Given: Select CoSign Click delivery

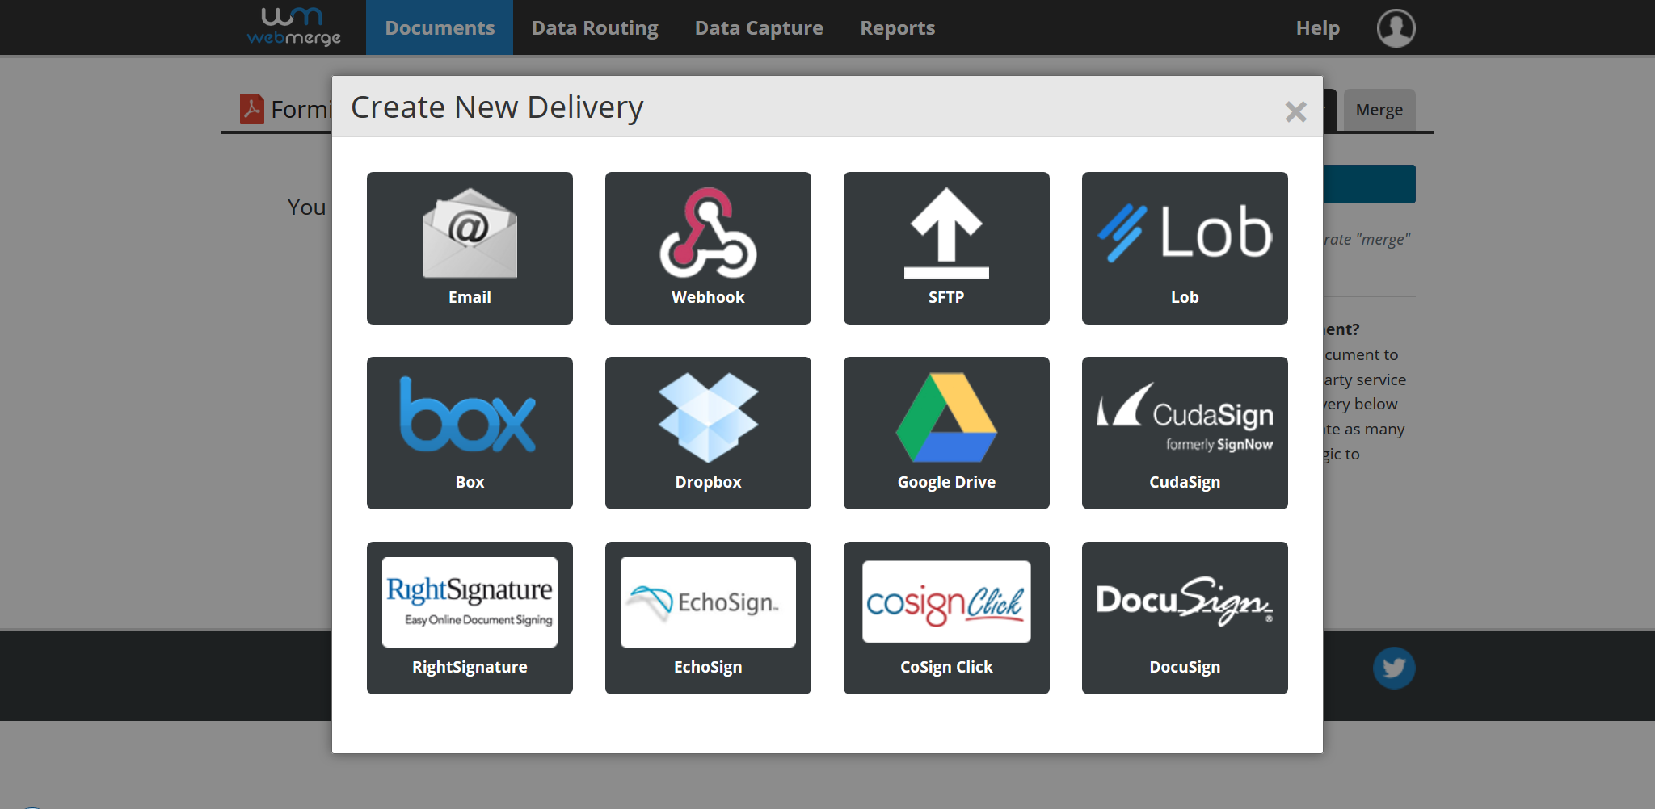Looking at the screenshot, I should click(946, 618).
